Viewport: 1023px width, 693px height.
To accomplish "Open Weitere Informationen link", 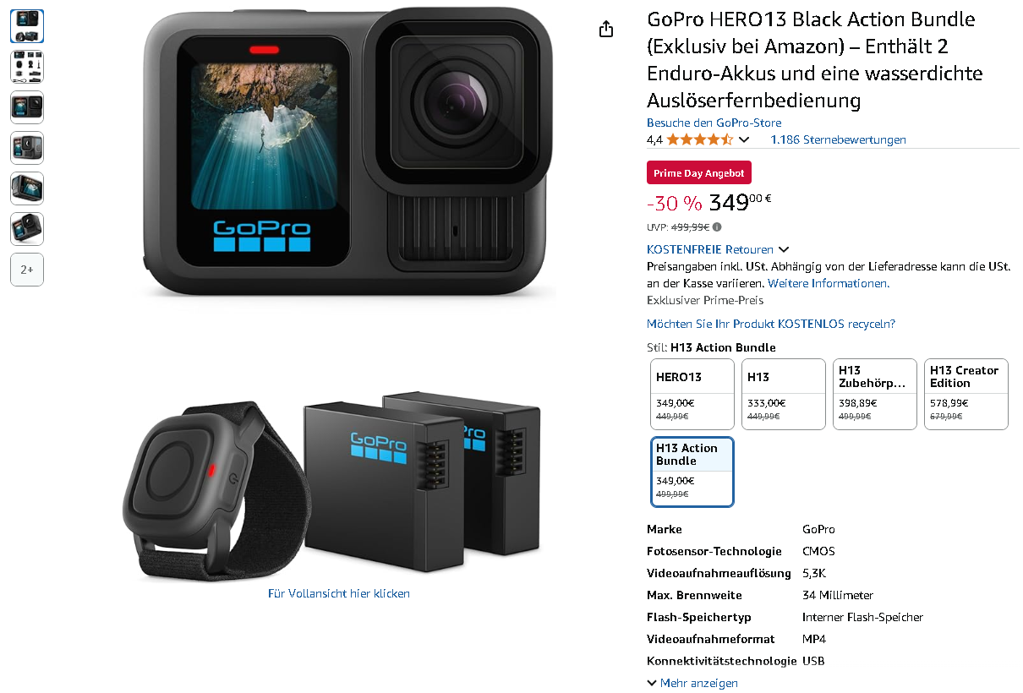I will point(828,283).
